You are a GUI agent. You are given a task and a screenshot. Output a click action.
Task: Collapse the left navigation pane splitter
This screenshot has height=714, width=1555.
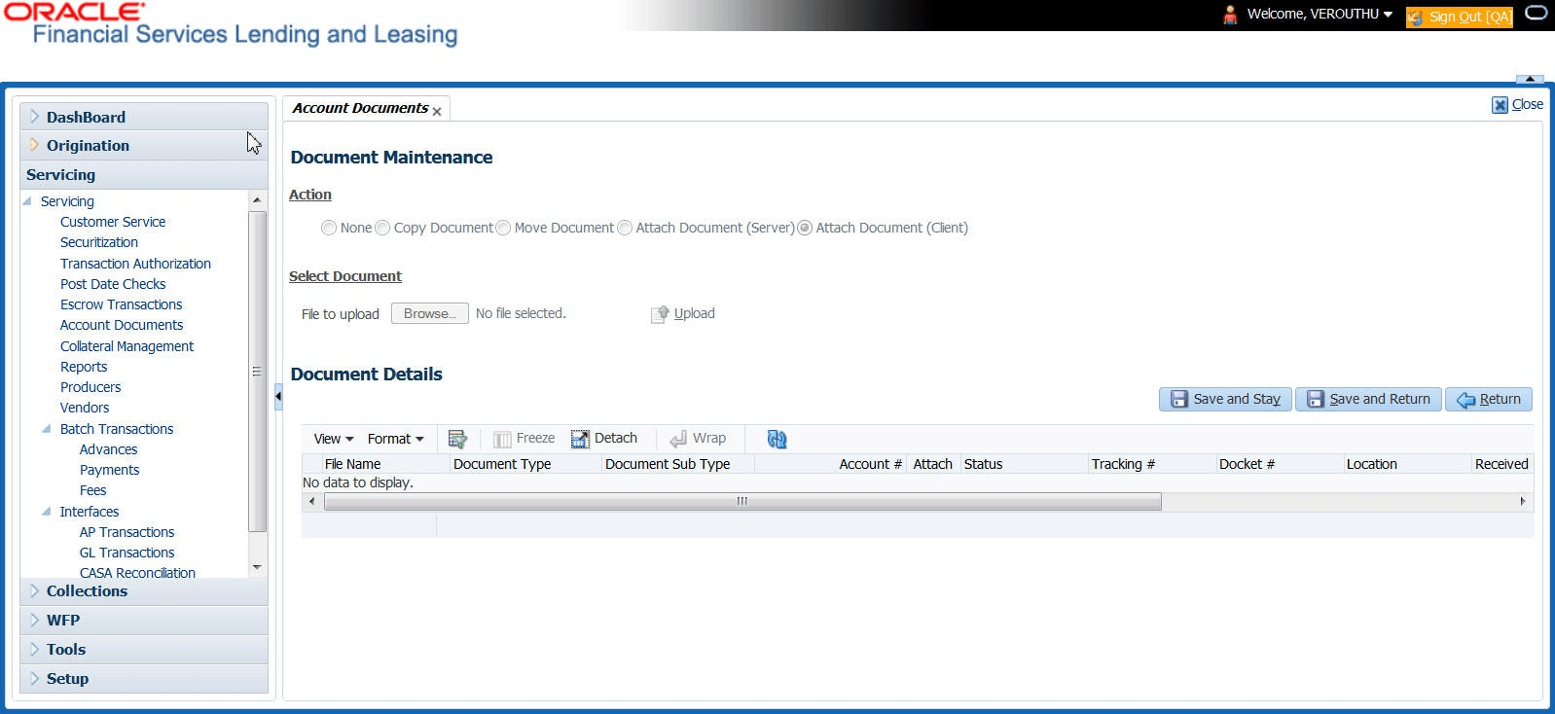(278, 397)
